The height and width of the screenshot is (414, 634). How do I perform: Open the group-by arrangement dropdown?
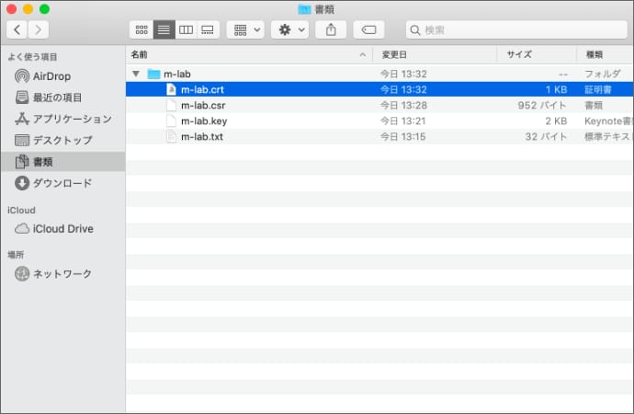point(245,29)
